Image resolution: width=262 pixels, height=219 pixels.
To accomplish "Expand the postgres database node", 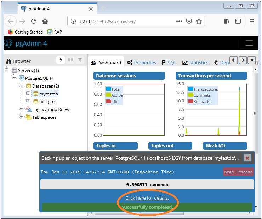I will click(x=28, y=101).
